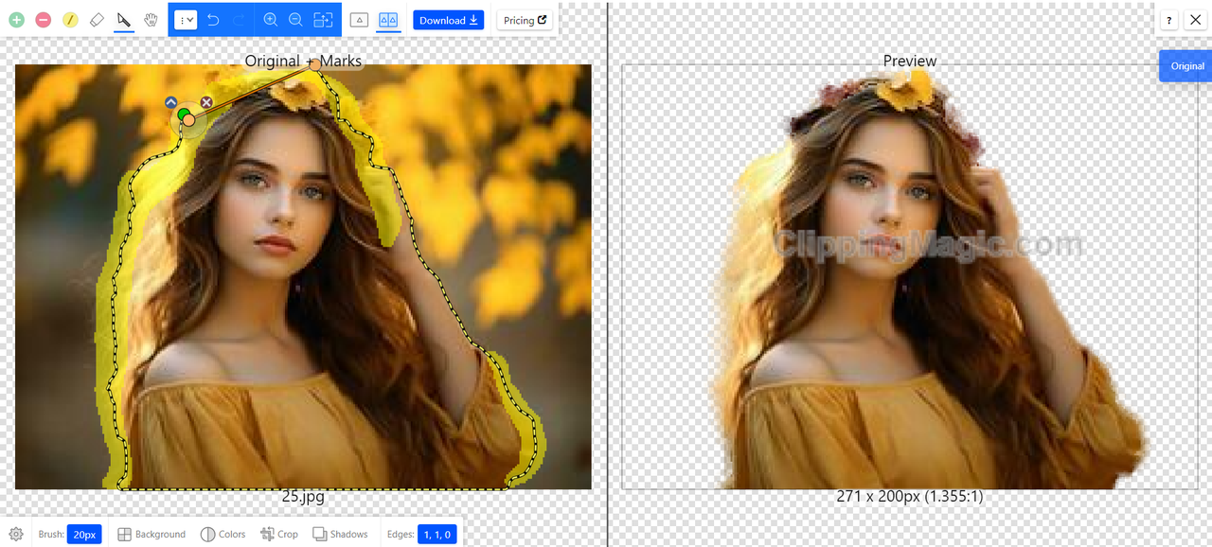
Task: Open the Pricing page link
Action: (x=525, y=20)
